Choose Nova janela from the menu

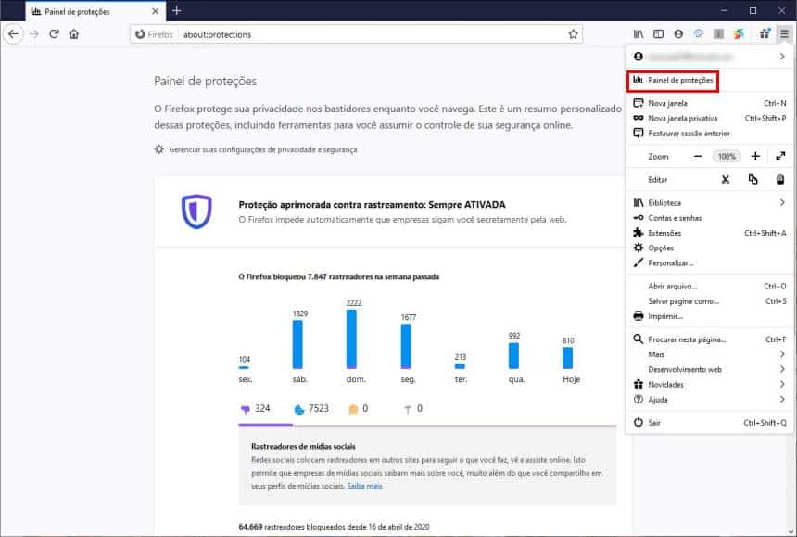[710, 103]
